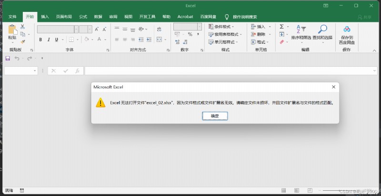Click the Save floppy icon in quick access
This screenshot has height=196, width=381.
click(8, 58)
